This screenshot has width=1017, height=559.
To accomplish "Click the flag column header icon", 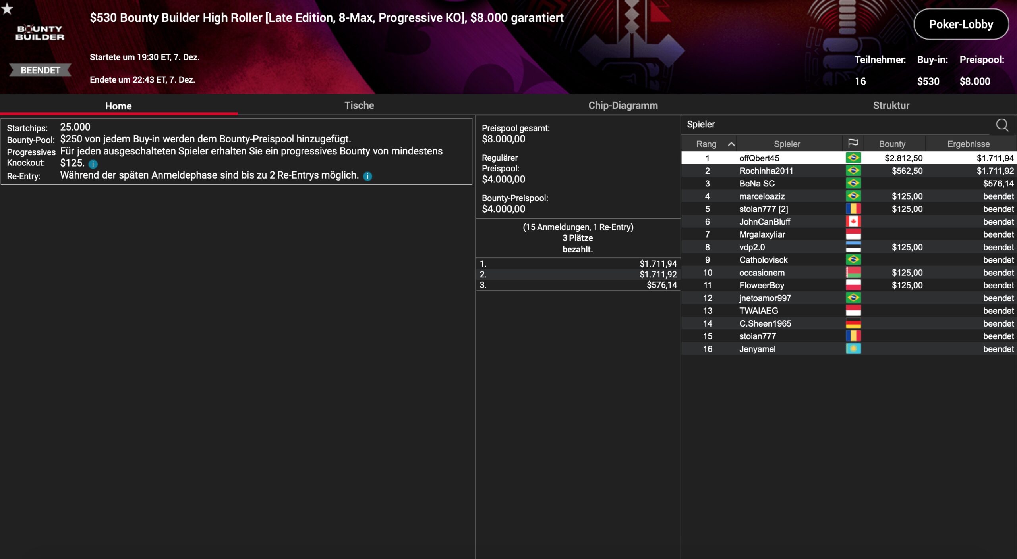I will pyautogui.click(x=853, y=144).
